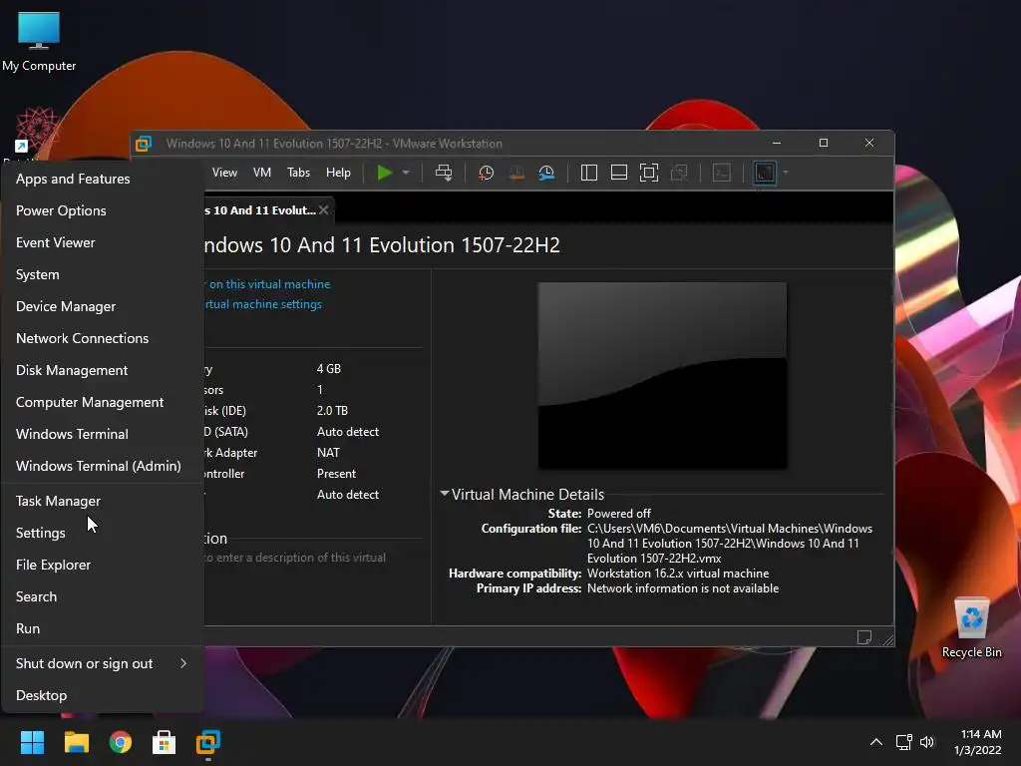Click the network tray icon
1021x766 pixels.
tap(903, 742)
